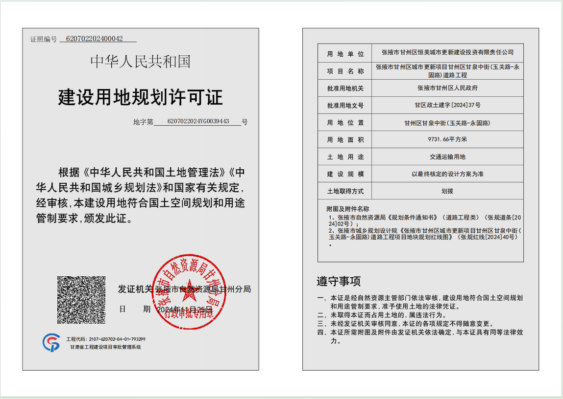Click the location value 甘州区甘泉中街(玉关路-永固路)
Image resolution: width=563 pixels, height=399 pixels.
coord(448,123)
